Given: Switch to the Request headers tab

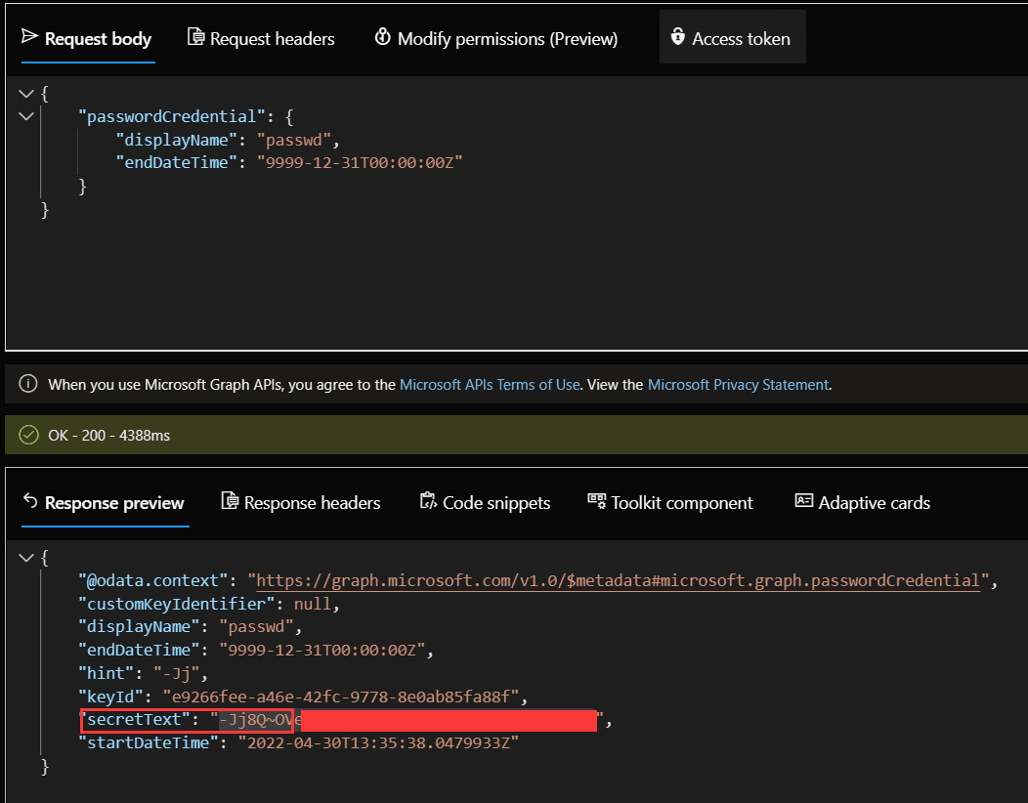Looking at the screenshot, I should pyautogui.click(x=272, y=39).
